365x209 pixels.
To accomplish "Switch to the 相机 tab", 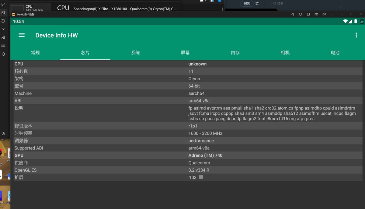I will (285, 53).
